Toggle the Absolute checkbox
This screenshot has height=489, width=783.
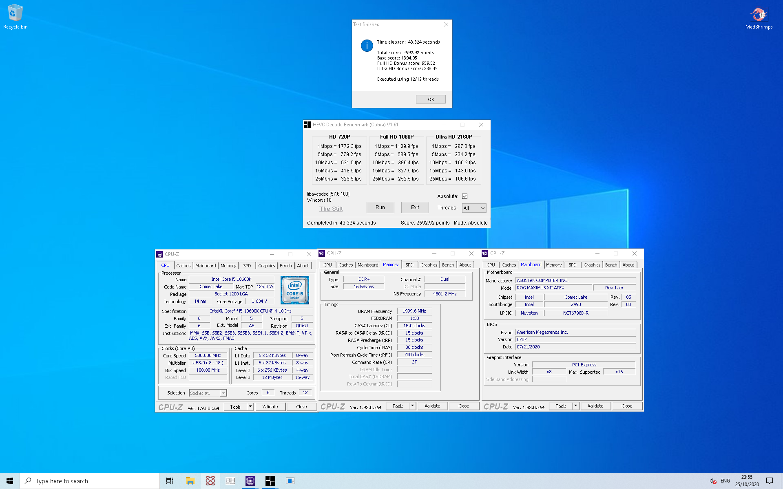pyautogui.click(x=464, y=196)
